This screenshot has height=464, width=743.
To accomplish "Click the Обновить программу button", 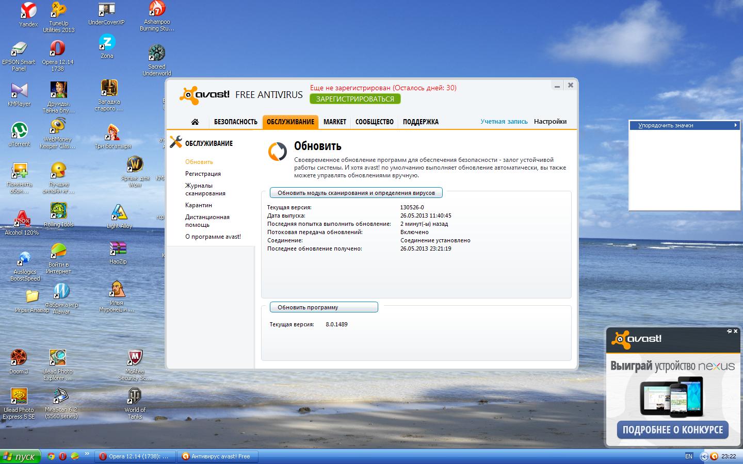I will point(324,307).
